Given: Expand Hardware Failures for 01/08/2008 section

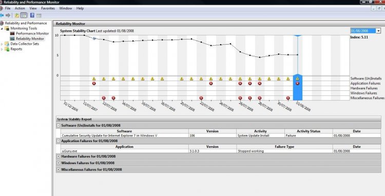Looking at the screenshot, I should point(58,156).
